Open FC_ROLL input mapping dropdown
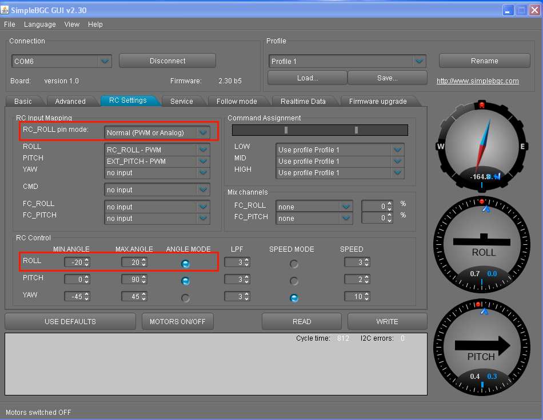This screenshot has width=543, height=420. tap(157, 207)
